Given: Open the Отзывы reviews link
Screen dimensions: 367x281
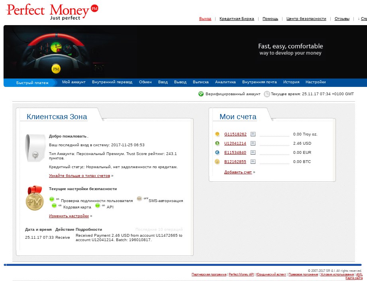Looking at the screenshot, I should click(x=342, y=19).
